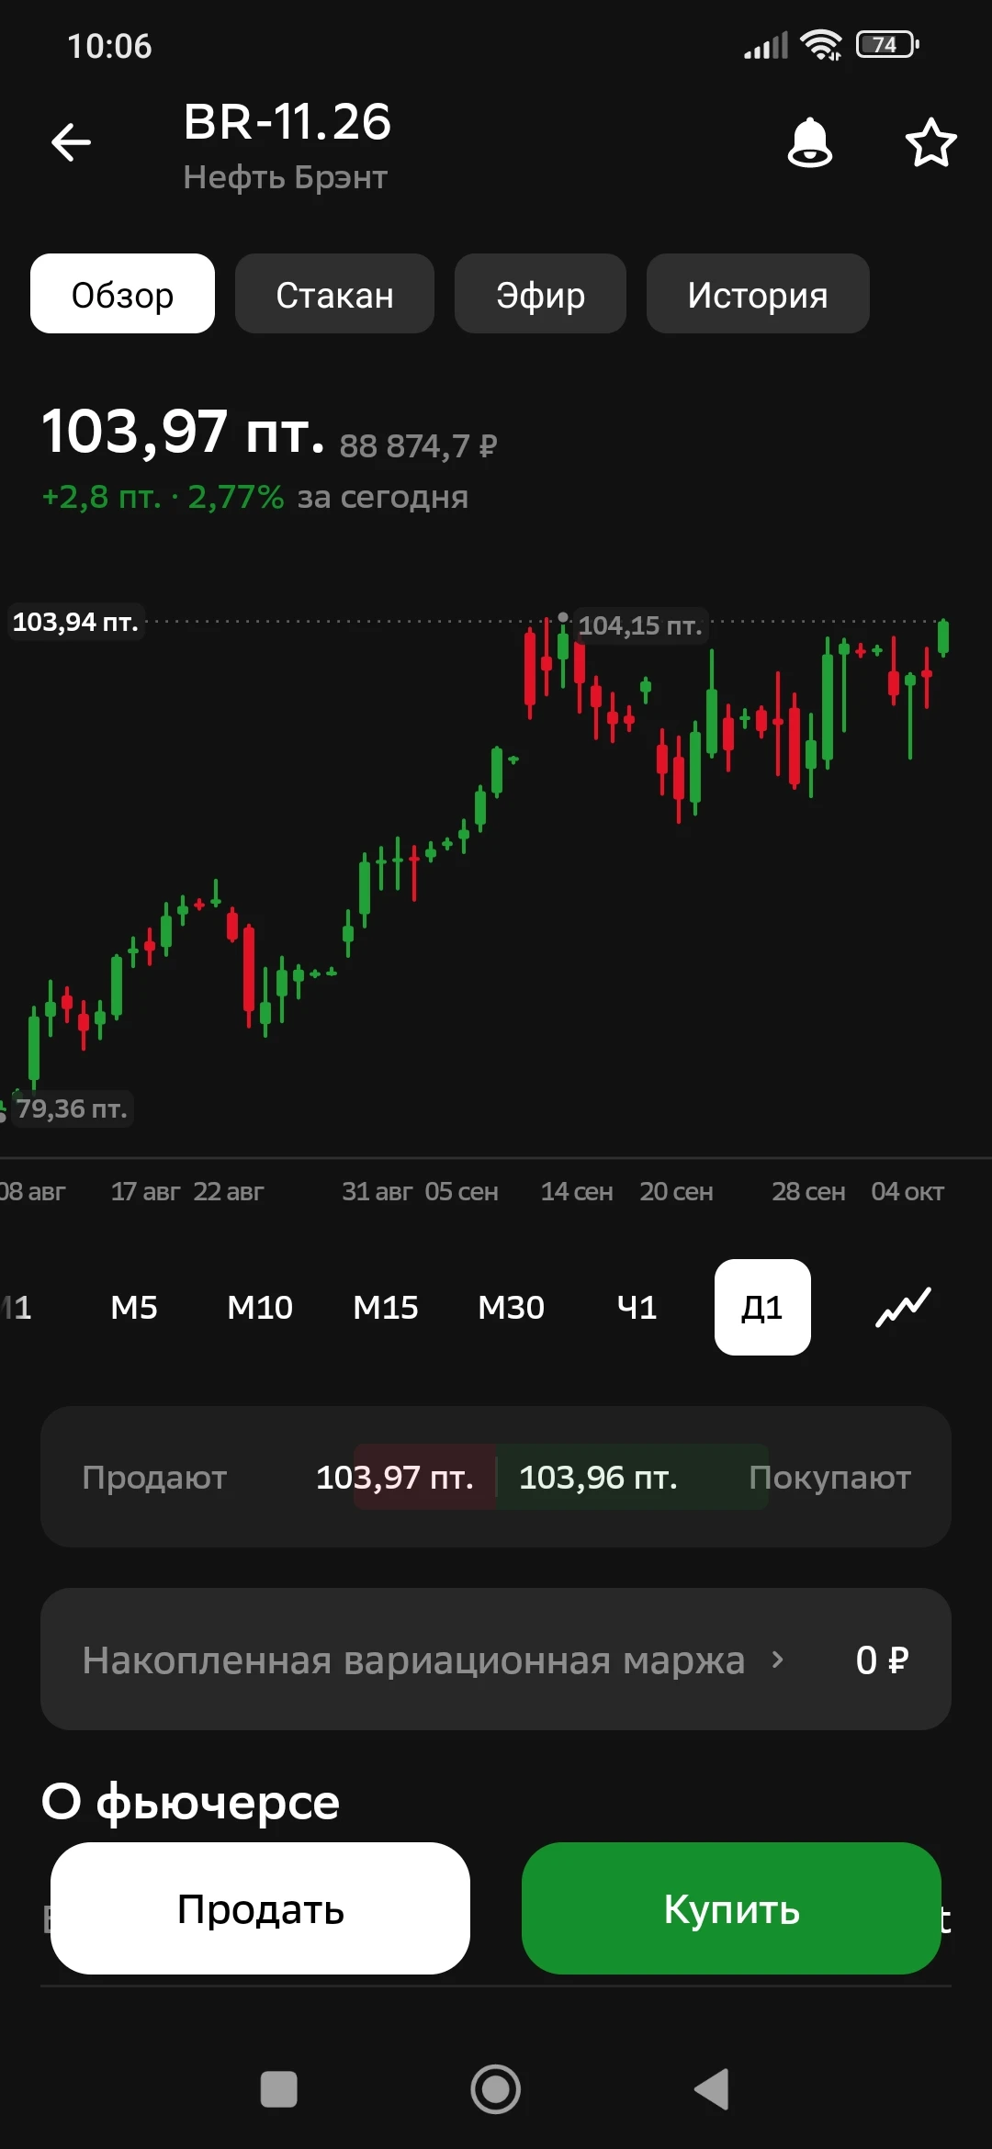Select М10 chart timeframe

(x=260, y=1307)
